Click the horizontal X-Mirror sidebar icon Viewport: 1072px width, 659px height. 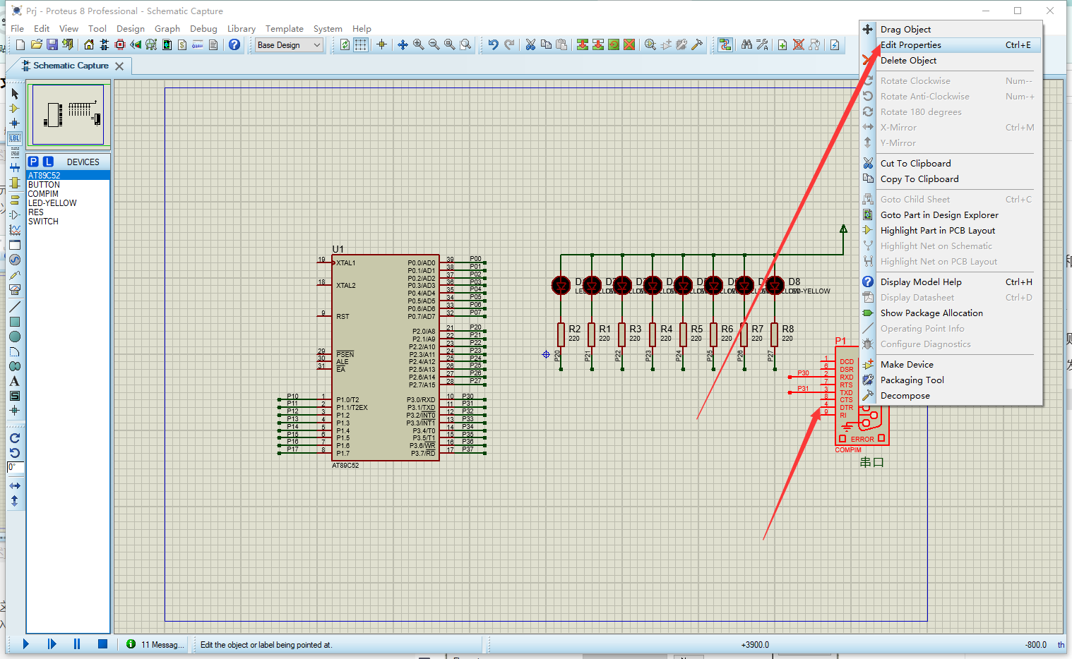tap(15, 486)
